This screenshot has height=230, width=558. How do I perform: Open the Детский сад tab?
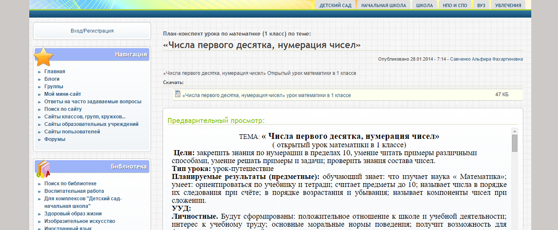(335, 6)
